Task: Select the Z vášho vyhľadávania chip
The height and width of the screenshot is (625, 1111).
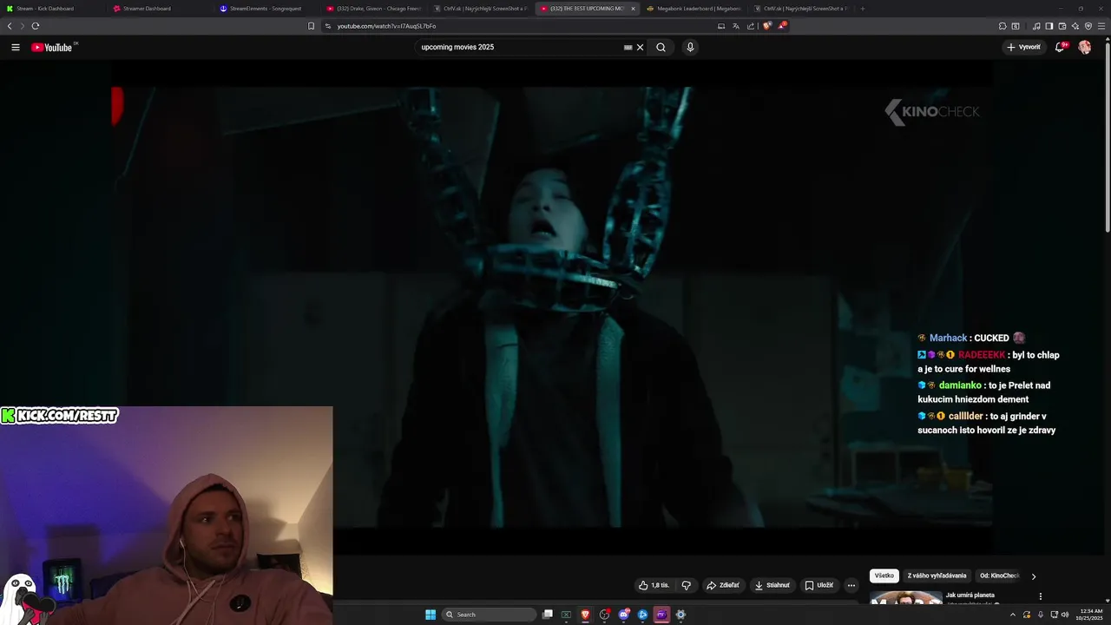Action: click(x=937, y=576)
